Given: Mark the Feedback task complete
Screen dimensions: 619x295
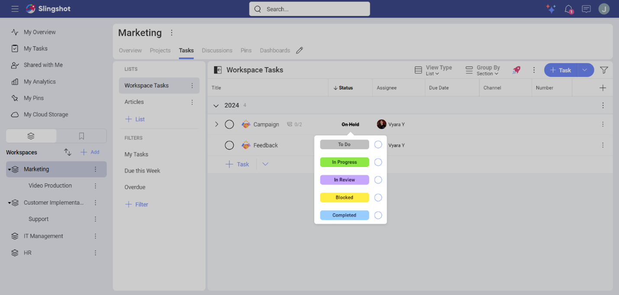Looking at the screenshot, I should click(229, 145).
